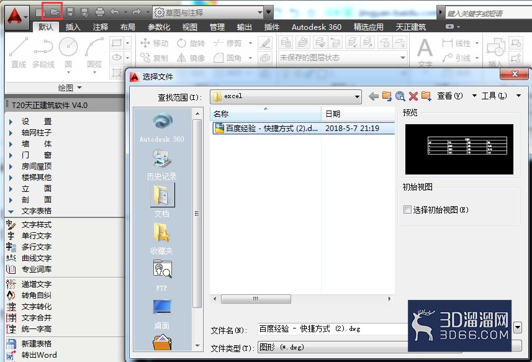Viewport: 532px width, 362px height.
Task: Open Autodesk 360 location in places sidebar
Action: (162, 129)
